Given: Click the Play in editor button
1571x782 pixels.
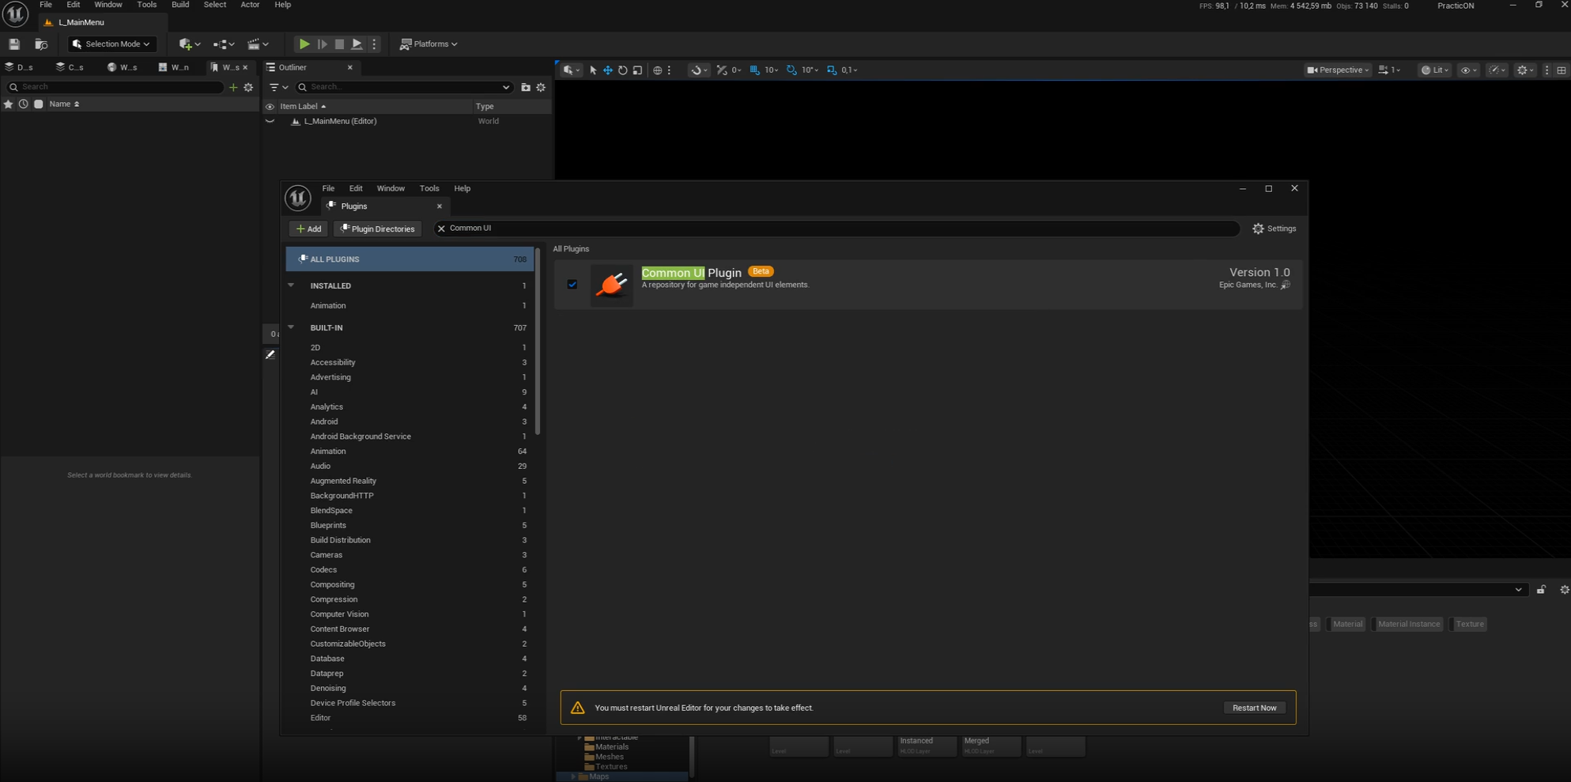Looking at the screenshot, I should click(x=304, y=44).
